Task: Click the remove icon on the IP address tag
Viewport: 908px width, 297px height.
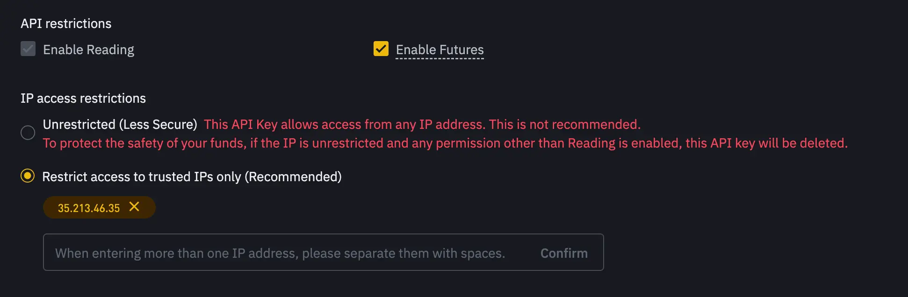Action: 135,207
